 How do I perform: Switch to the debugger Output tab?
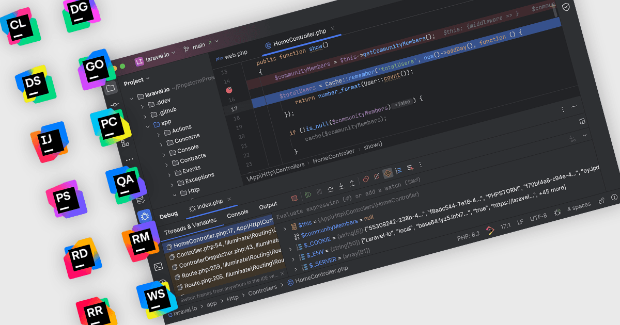[x=268, y=205]
